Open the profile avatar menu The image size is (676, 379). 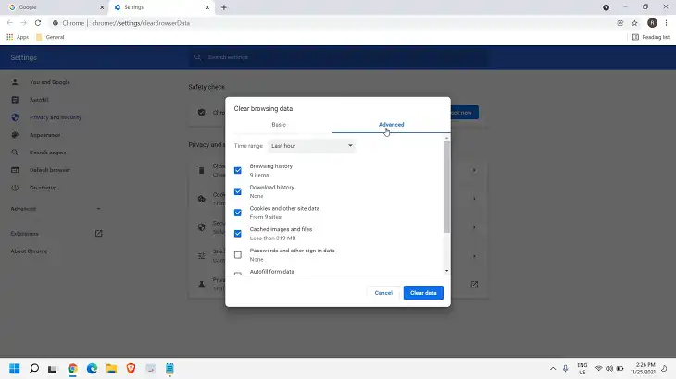point(652,23)
